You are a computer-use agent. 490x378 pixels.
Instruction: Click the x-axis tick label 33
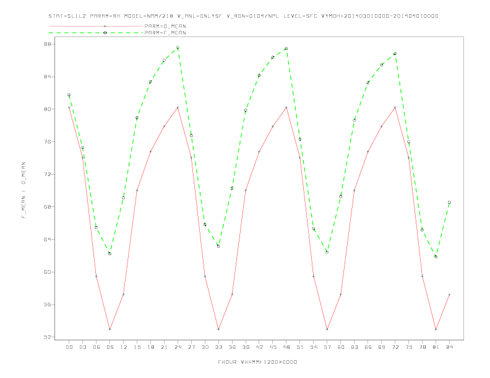[x=218, y=347]
